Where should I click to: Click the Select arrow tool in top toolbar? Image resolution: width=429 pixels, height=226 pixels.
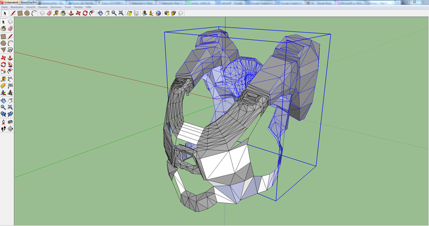coord(5,13)
